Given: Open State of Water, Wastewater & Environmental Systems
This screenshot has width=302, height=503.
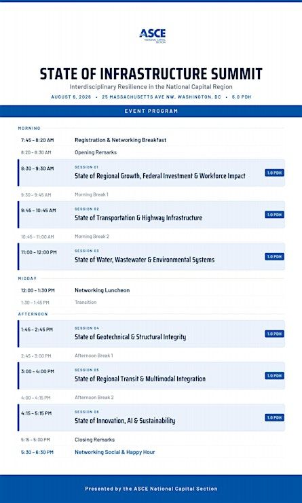Looking at the screenshot, I should click(145, 260).
